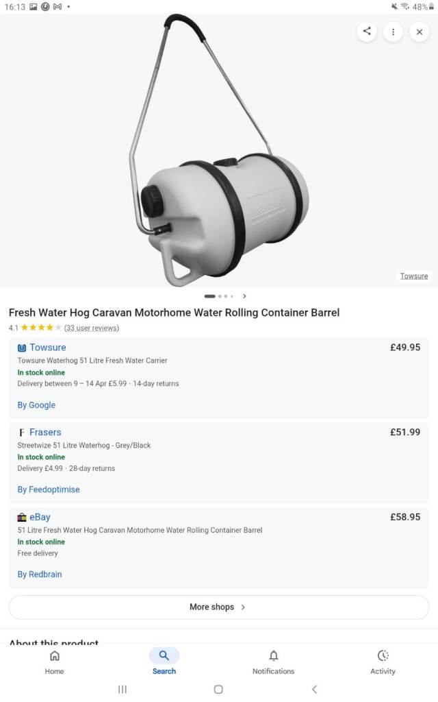This screenshot has height=702, width=438.
Task: Open the three-dot overflow menu
Action: 394,32
